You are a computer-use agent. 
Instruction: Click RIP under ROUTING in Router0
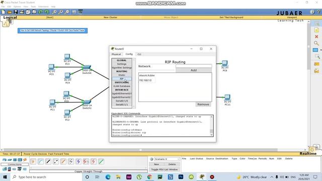[x=122, y=79]
